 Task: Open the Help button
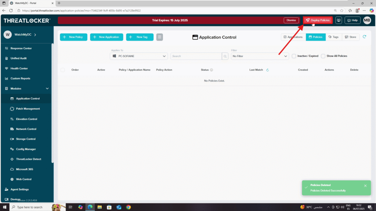[x=352, y=21]
